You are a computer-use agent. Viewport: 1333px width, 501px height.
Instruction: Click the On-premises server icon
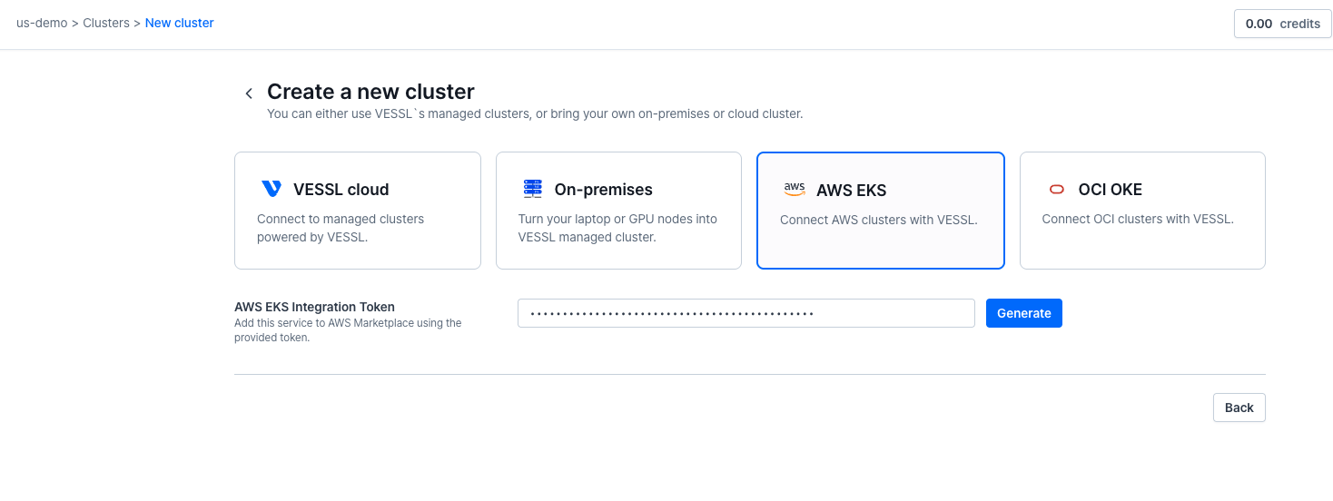532,189
